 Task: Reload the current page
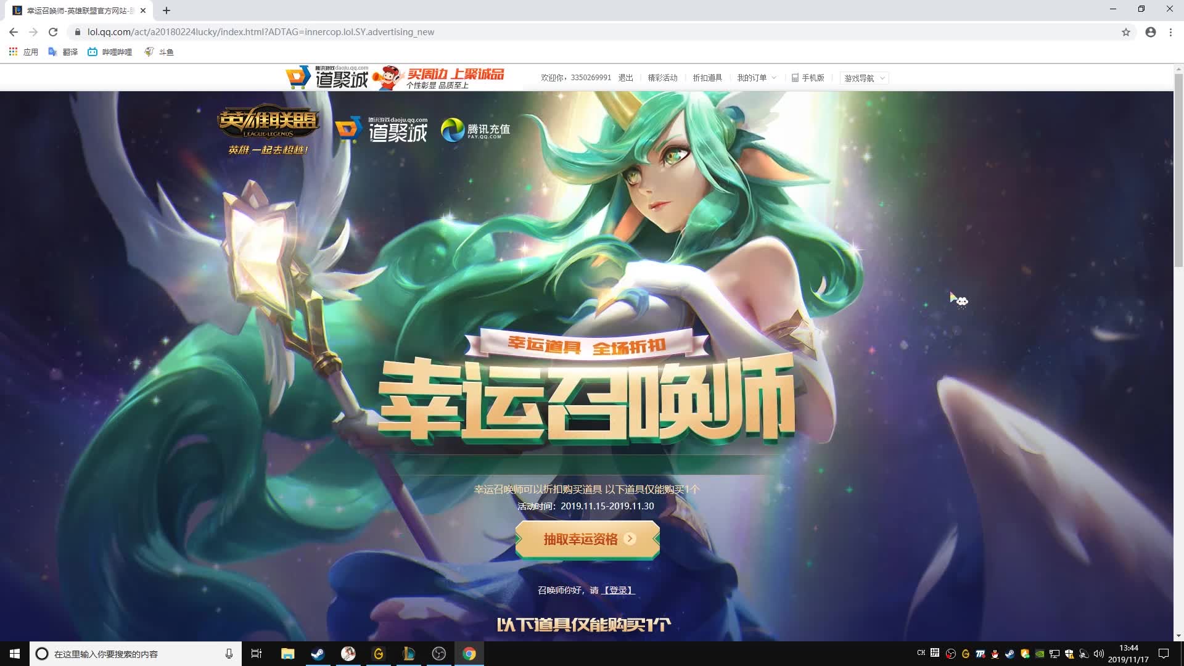point(53,32)
